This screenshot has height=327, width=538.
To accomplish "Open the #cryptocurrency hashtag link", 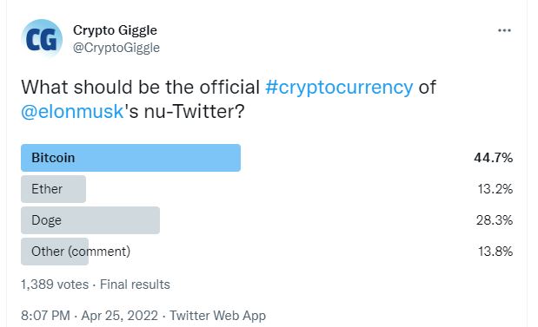I will coord(339,88).
